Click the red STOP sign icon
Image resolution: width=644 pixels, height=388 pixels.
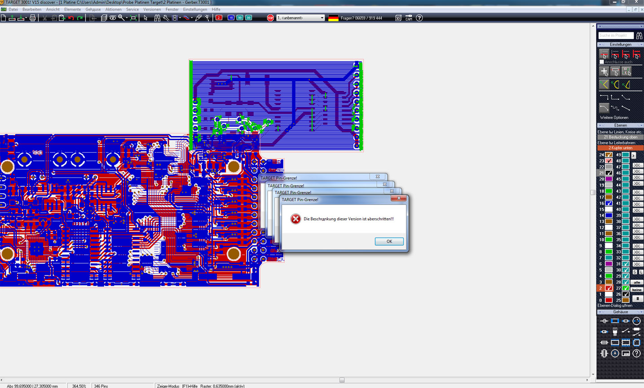pyautogui.click(x=270, y=18)
